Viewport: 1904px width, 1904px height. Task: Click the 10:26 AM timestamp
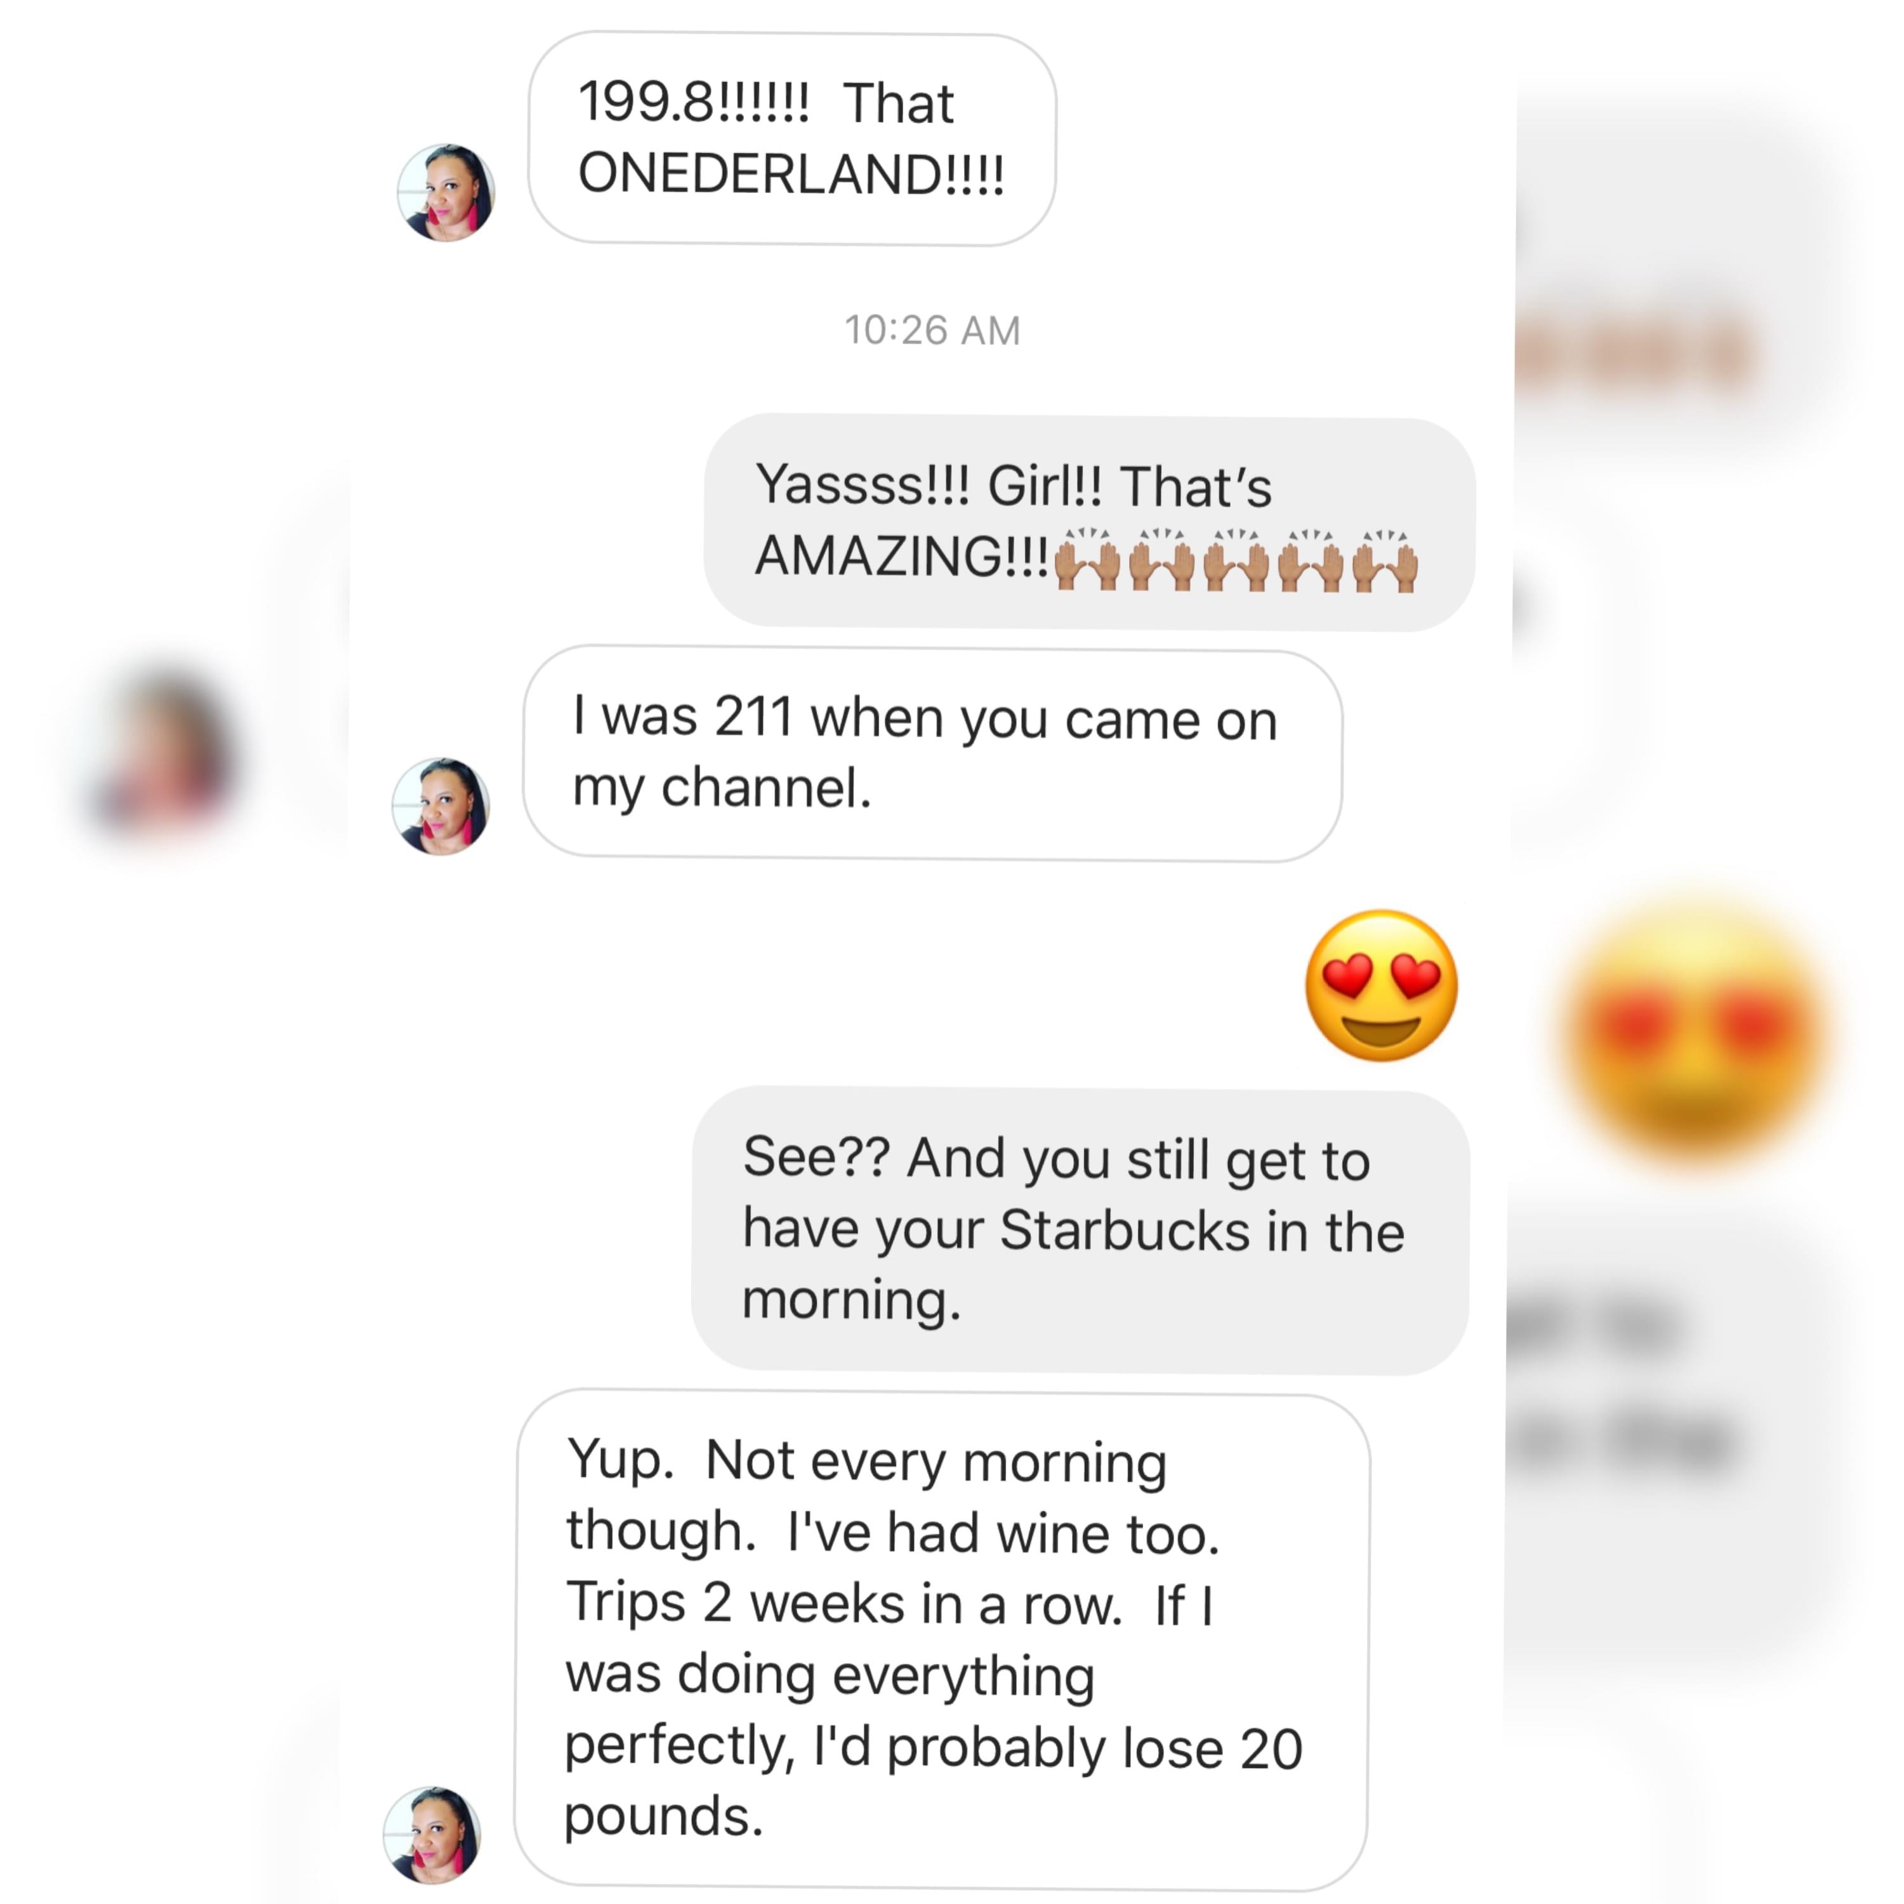click(x=932, y=330)
